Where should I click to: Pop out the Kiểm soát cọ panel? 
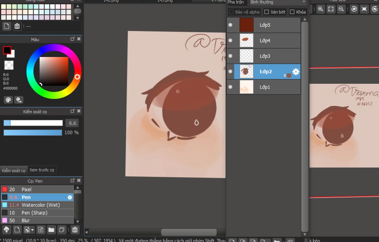pos(72,111)
